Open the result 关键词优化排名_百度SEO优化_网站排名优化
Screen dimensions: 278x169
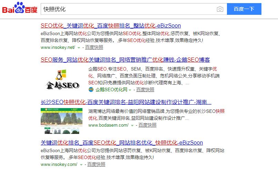click(122, 142)
